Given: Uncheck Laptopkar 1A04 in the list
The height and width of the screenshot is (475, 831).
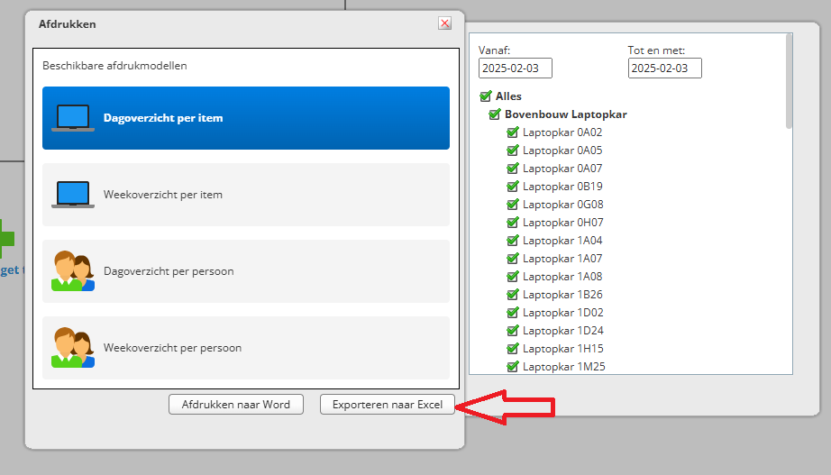Looking at the screenshot, I should [513, 241].
